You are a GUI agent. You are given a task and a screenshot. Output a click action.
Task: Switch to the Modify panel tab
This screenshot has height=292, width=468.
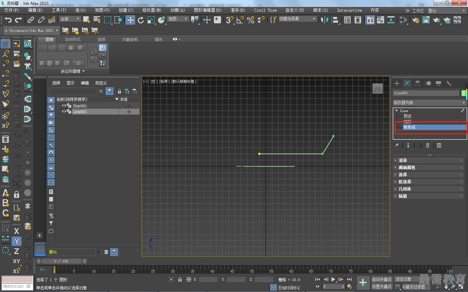click(x=407, y=83)
